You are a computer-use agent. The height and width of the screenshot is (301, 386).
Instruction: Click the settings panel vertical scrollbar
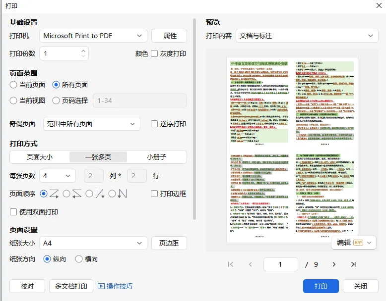click(194, 119)
